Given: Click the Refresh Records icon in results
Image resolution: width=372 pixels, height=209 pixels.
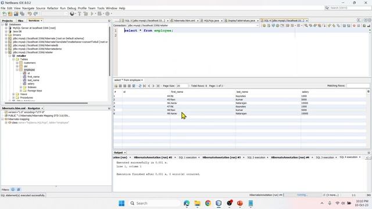Looking at the screenshot, I should pyautogui.click(x=140, y=86).
